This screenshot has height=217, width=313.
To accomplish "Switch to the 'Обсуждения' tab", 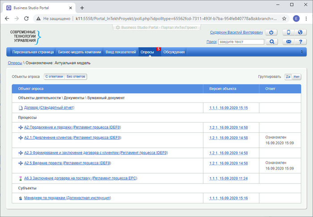I will tap(174, 52).
